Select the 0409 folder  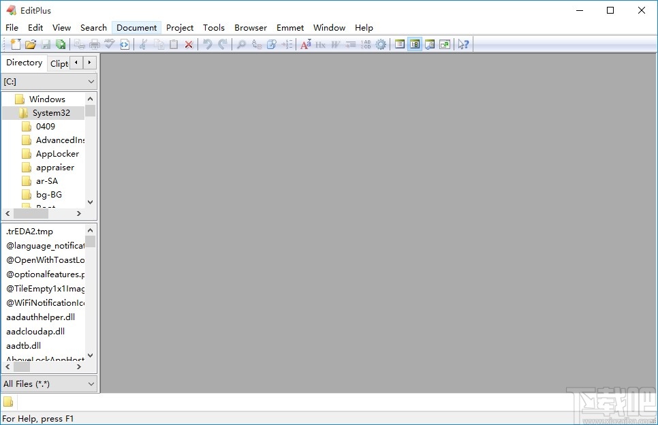(x=46, y=127)
